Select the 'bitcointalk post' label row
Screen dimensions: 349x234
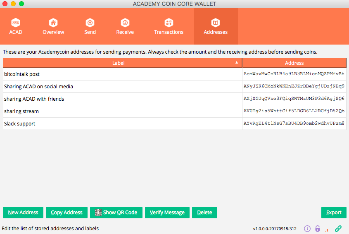coord(122,74)
